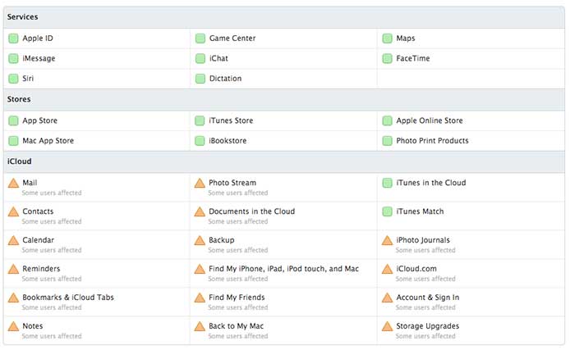Click the green status icon beside iTunes in the Cloud
Screen dimensions: 570x350
(387, 183)
